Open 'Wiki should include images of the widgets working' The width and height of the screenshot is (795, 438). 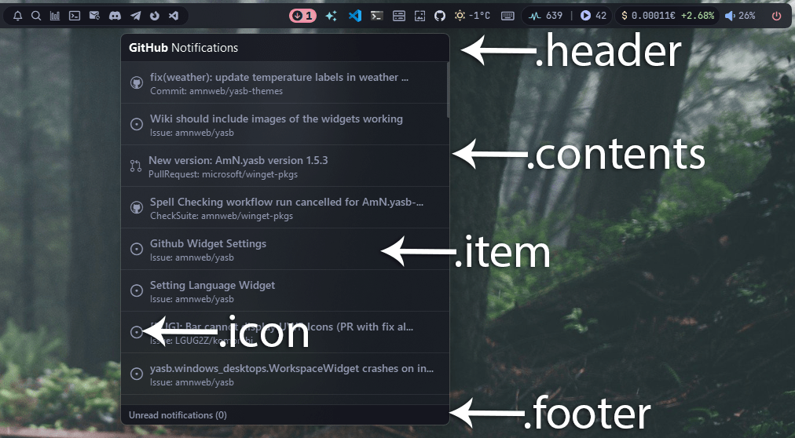pos(277,119)
